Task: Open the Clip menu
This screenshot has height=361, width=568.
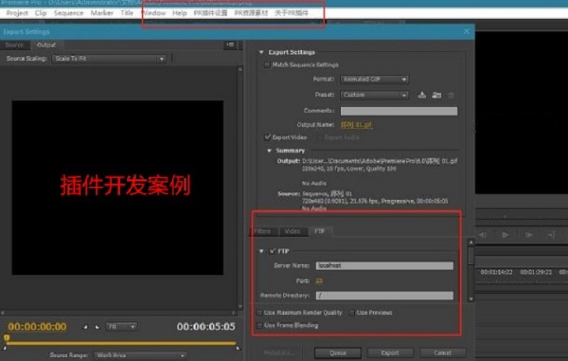Action: (40, 13)
